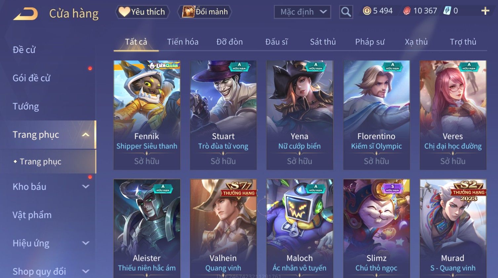Open the Mặc định sort dropdown
Viewport: 498px width, 278px height.
pos(302,12)
